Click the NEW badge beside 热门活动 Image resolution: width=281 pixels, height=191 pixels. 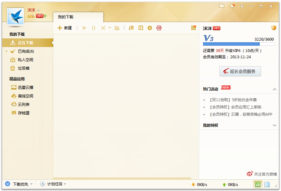[226, 87]
